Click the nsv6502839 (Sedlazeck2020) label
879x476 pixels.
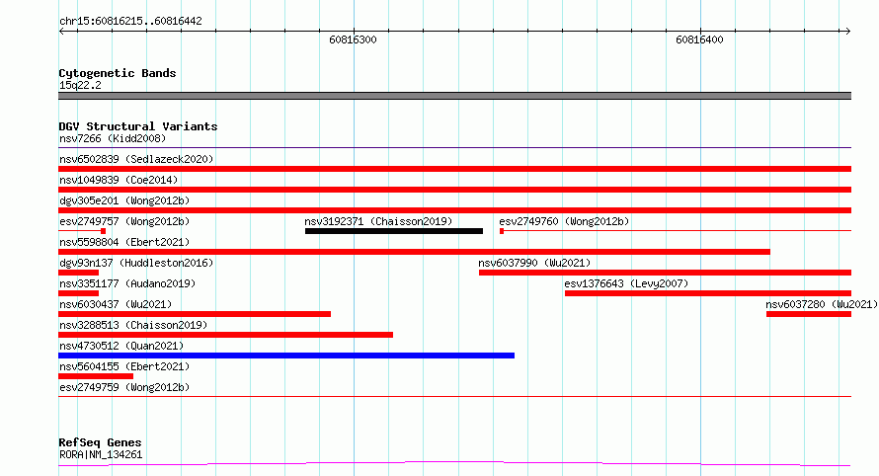point(136,159)
